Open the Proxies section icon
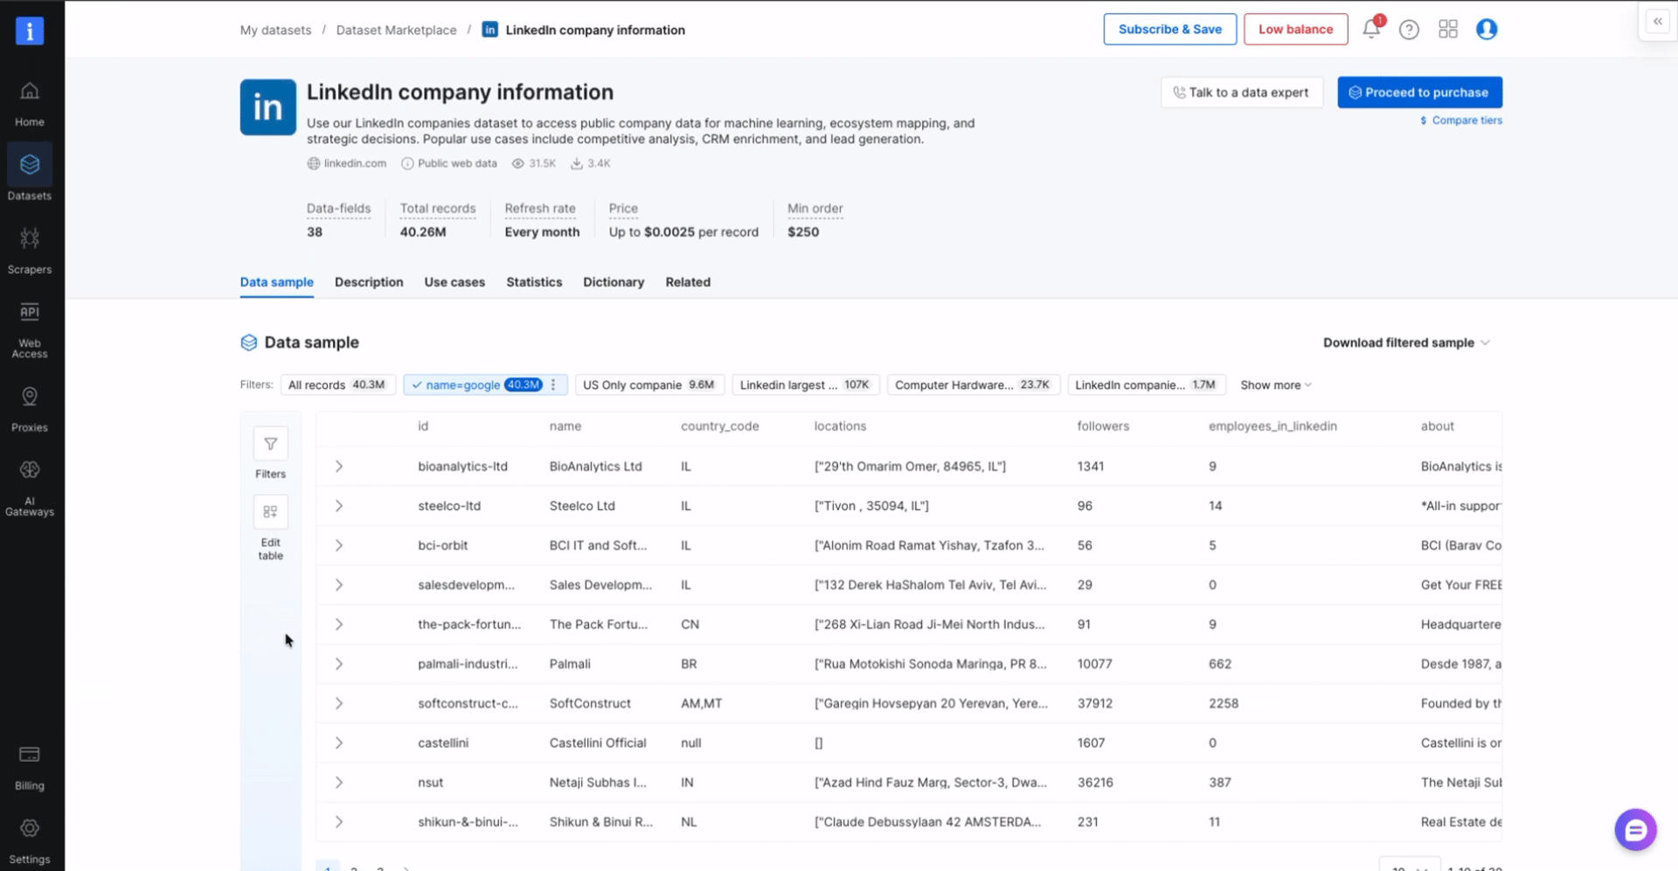1678x871 pixels. pos(30,396)
